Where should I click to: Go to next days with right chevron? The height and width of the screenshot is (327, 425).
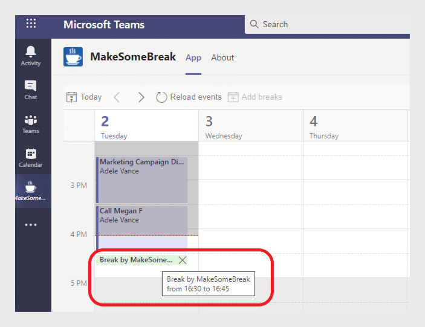point(141,97)
